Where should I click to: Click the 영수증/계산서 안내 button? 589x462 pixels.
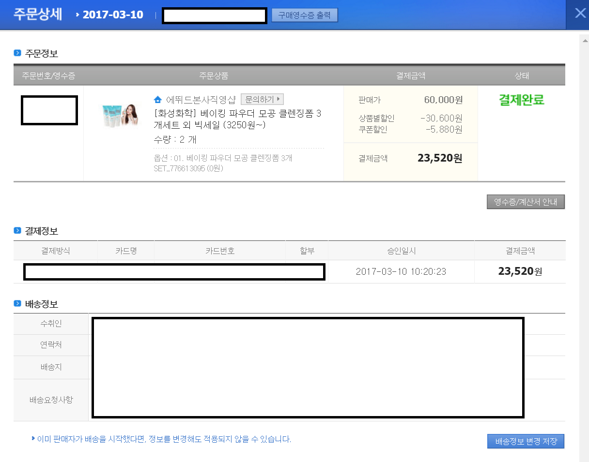click(526, 202)
